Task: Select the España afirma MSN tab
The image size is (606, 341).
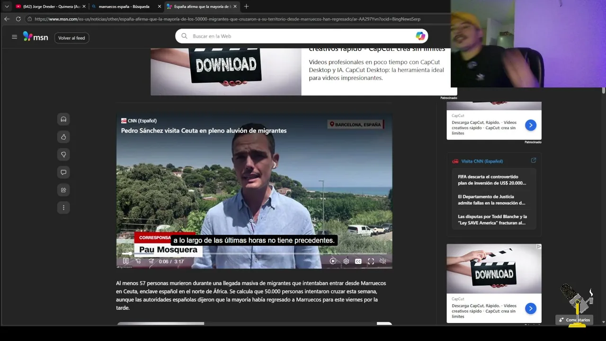Action: click(x=201, y=7)
